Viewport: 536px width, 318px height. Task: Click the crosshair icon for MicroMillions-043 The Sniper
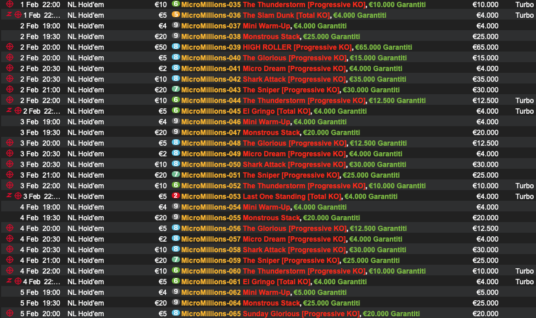point(10,89)
